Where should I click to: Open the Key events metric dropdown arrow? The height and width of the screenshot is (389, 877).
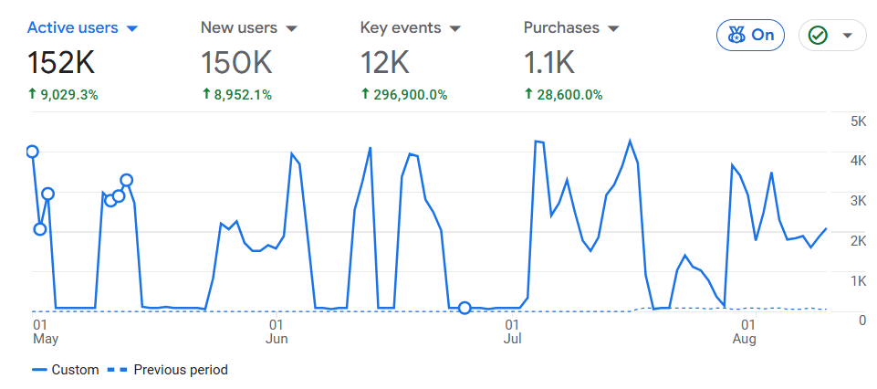point(454,28)
